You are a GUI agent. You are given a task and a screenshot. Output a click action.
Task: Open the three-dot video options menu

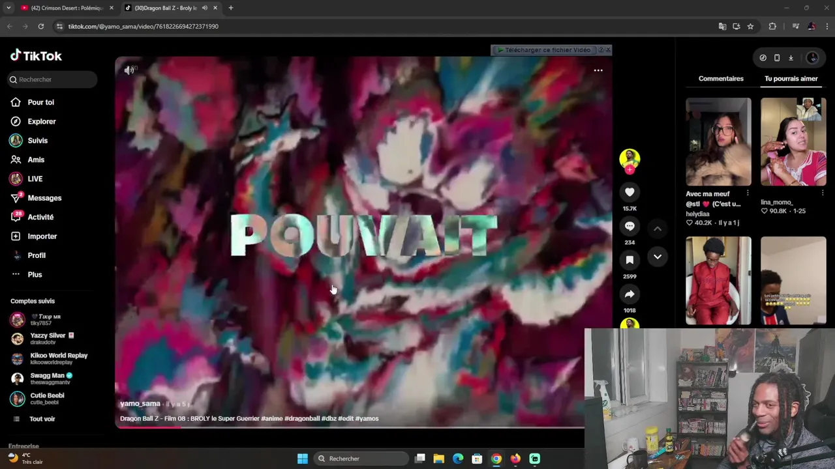598,70
